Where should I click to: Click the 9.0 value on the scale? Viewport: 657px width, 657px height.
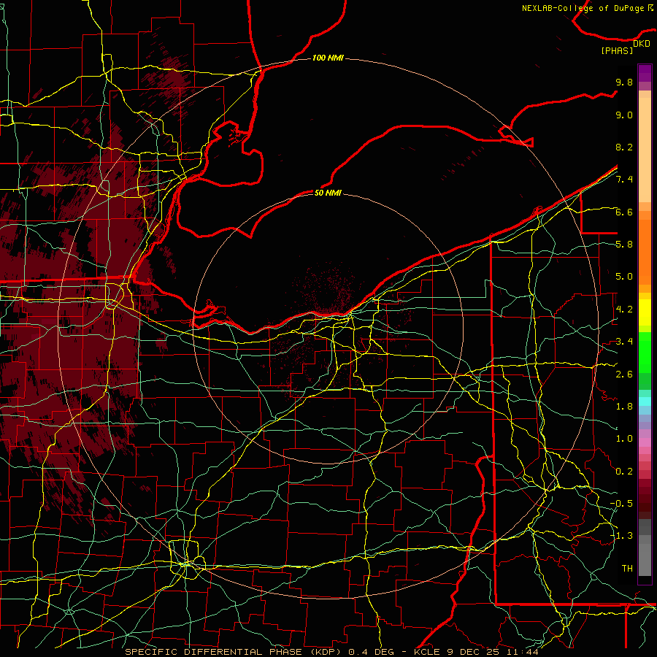pos(624,115)
